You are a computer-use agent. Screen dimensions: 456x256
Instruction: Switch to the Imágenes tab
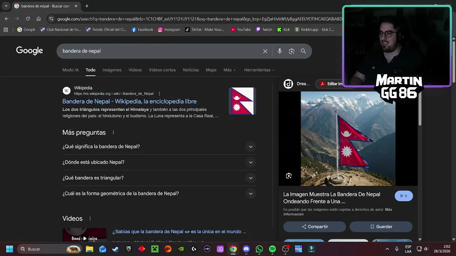tap(112, 70)
